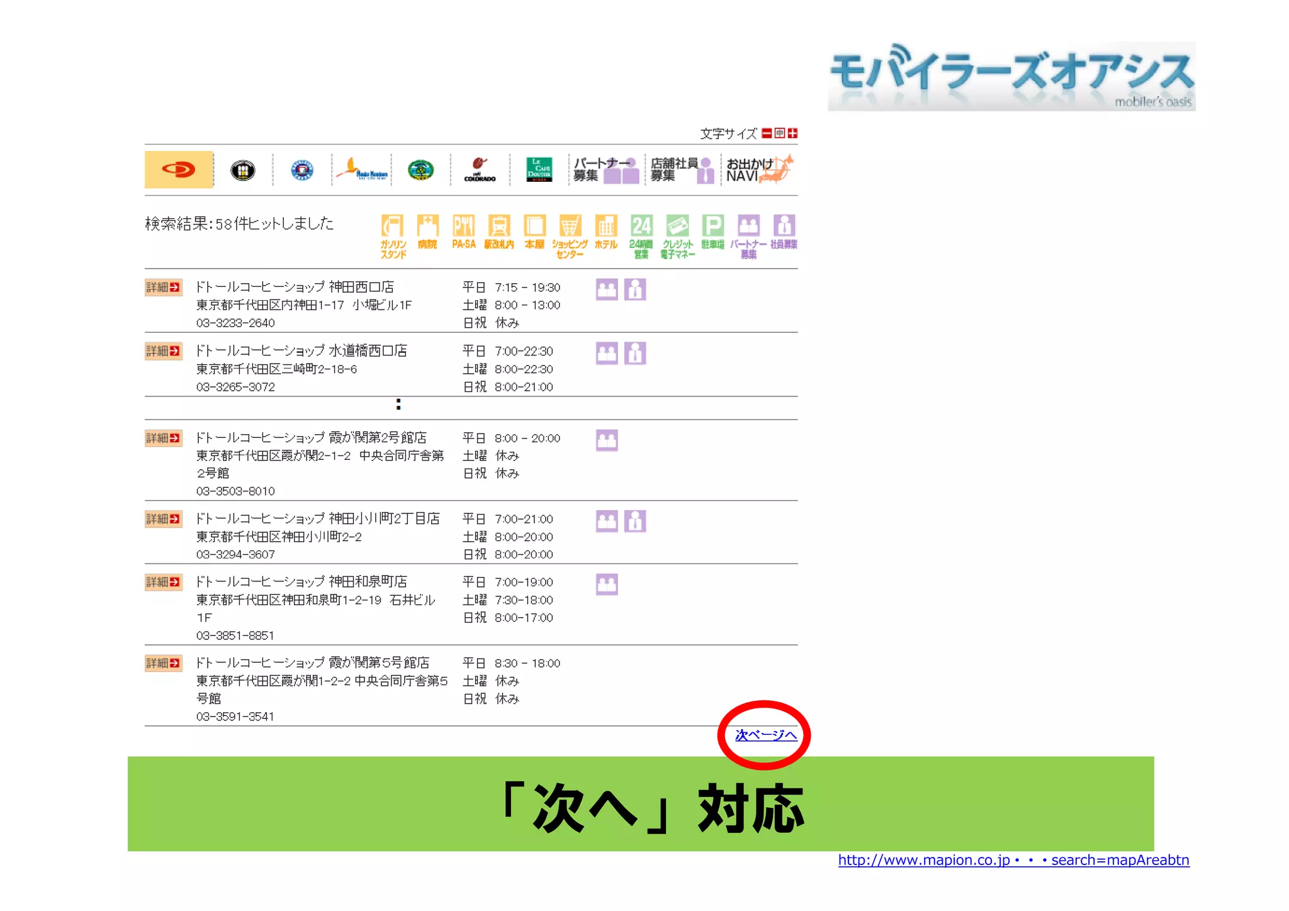Select weekday hours 7:15 - 19:30
This screenshot has width=1289, height=911.
[527, 288]
